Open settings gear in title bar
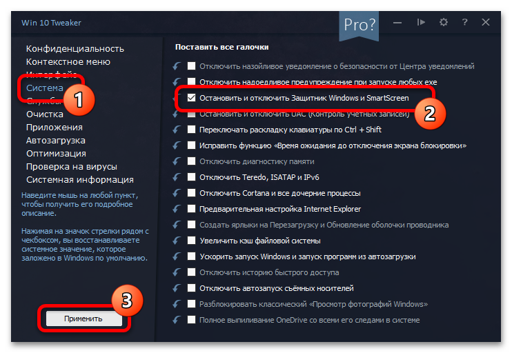512x353 pixels. (444, 22)
